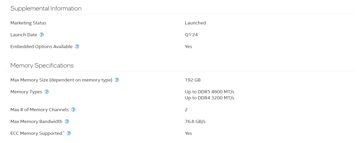
Task: Click the question mark next to Max Memory Size
Action: [117, 80]
